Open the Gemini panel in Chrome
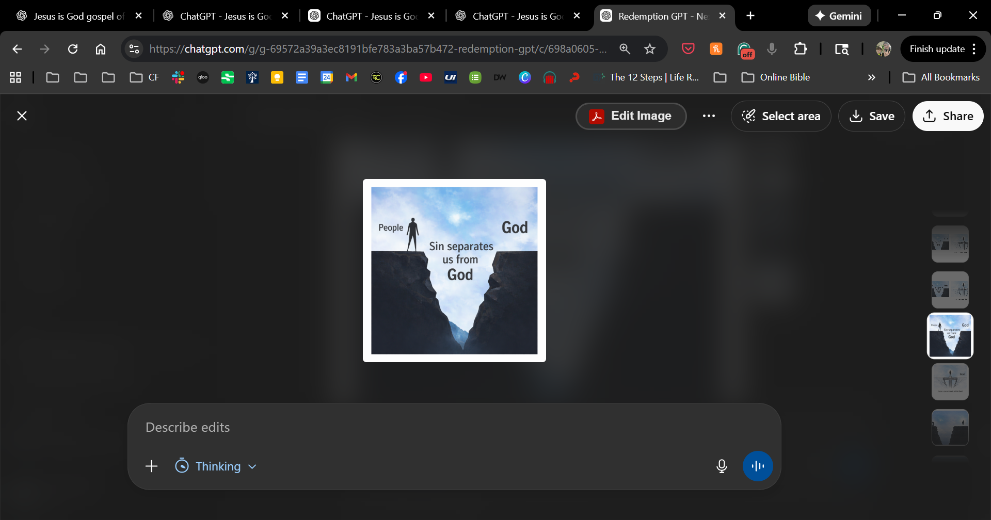 [839, 16]
